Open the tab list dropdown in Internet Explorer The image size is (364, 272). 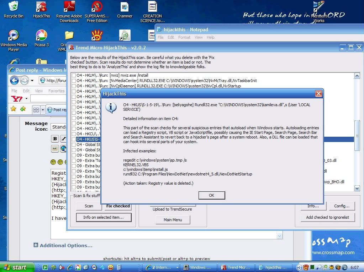pos(43,110)
